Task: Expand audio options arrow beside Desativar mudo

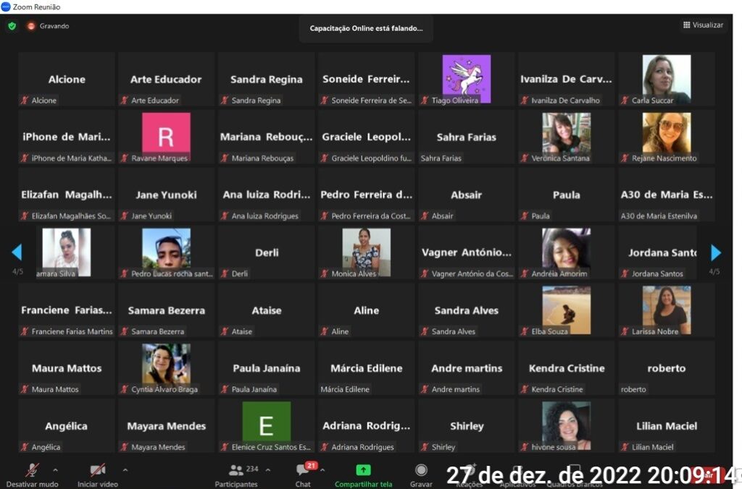Action: (55, 469)
